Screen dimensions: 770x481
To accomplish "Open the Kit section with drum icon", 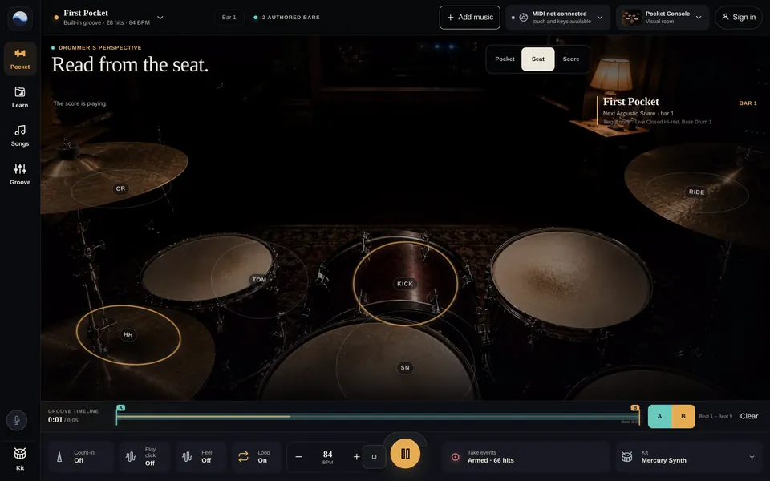I will point(19,459).
